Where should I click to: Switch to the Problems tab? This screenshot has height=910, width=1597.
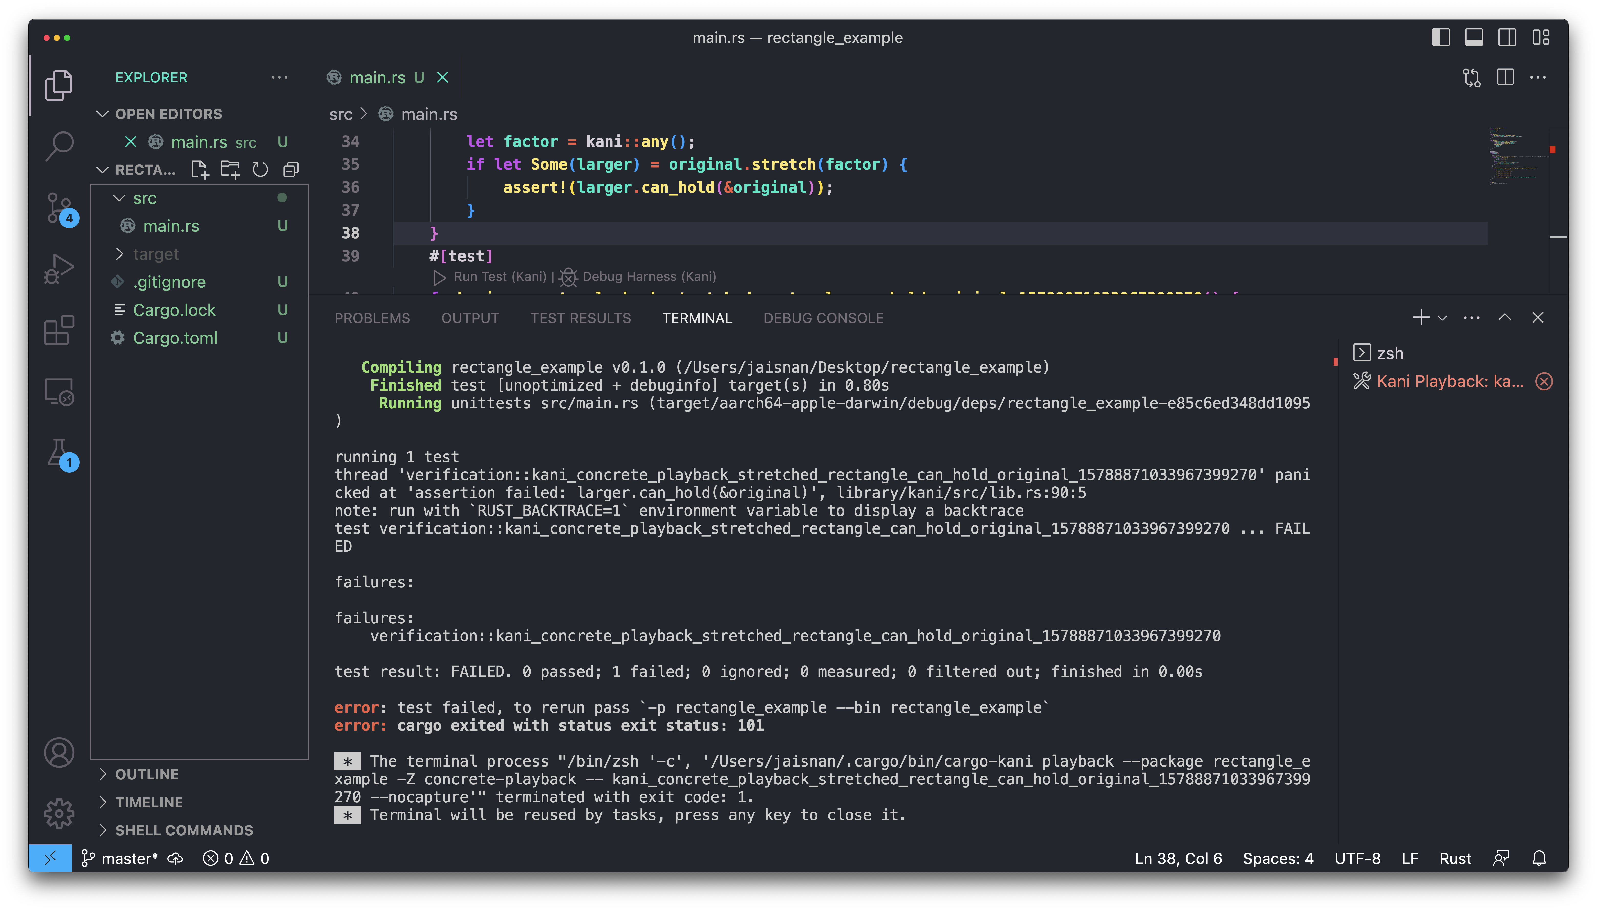click(x=372, y=318)
